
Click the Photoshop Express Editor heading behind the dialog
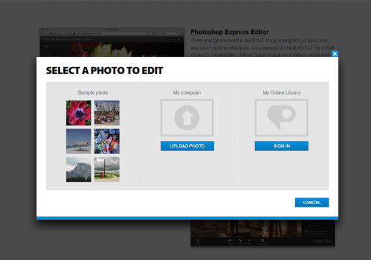click(x=230, y=32)
